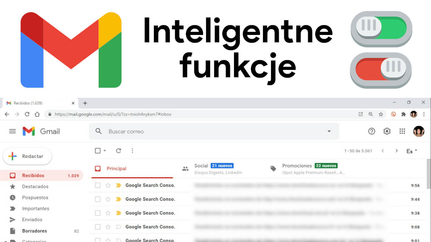Click the 21 nuevos badge on Social
Image resolution: width=431 pixels, height=242 pixels.
point(222,166)
